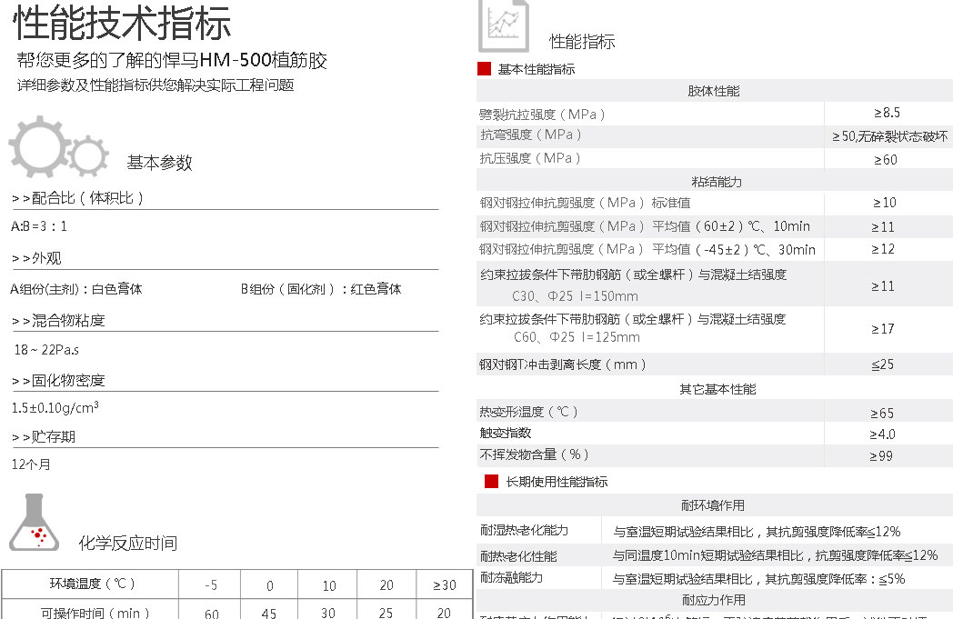Select the ≥30 temperature column cell
Image resolution: width=953 pixels, height=619 pixels.
[x=444, y=584]
